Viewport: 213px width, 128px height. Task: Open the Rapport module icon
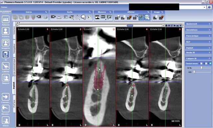coord(6,78)
